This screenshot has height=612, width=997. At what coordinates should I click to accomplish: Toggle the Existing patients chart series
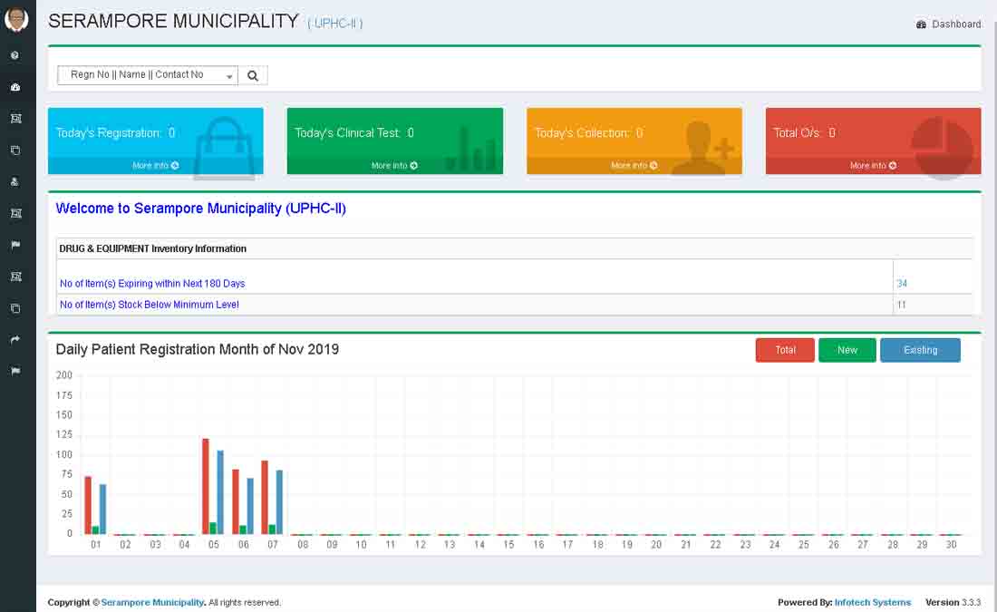click(x=919, y=350)
